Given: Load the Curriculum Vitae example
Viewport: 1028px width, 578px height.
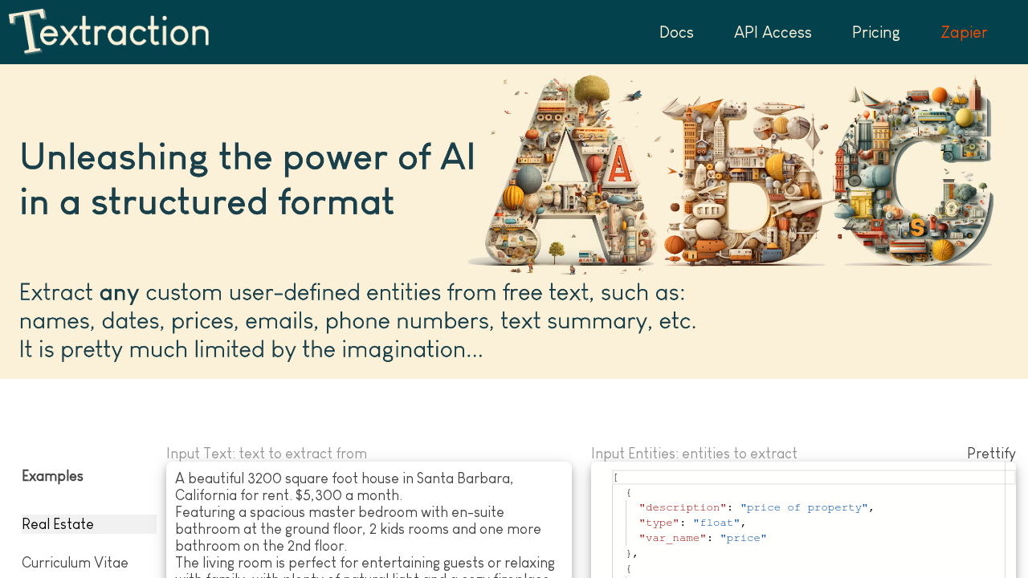Looking at the screenshot, I should [x=75, y=563].
